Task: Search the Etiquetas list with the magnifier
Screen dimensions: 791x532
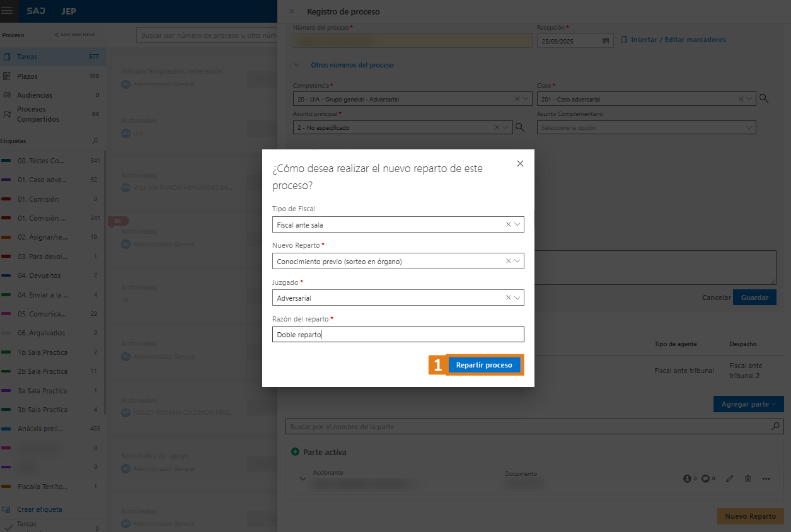Action: [95, 141]
